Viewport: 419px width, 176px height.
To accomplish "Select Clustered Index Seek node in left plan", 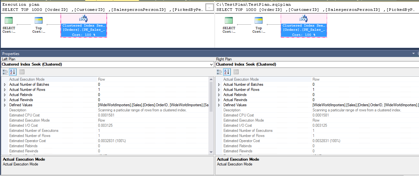I will click(84, 26).
